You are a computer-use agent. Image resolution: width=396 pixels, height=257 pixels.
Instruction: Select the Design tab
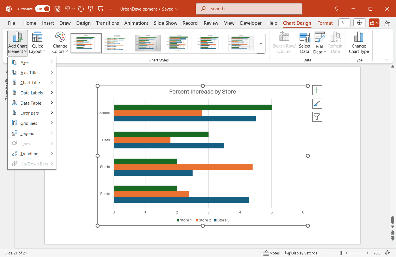[83, 23]
